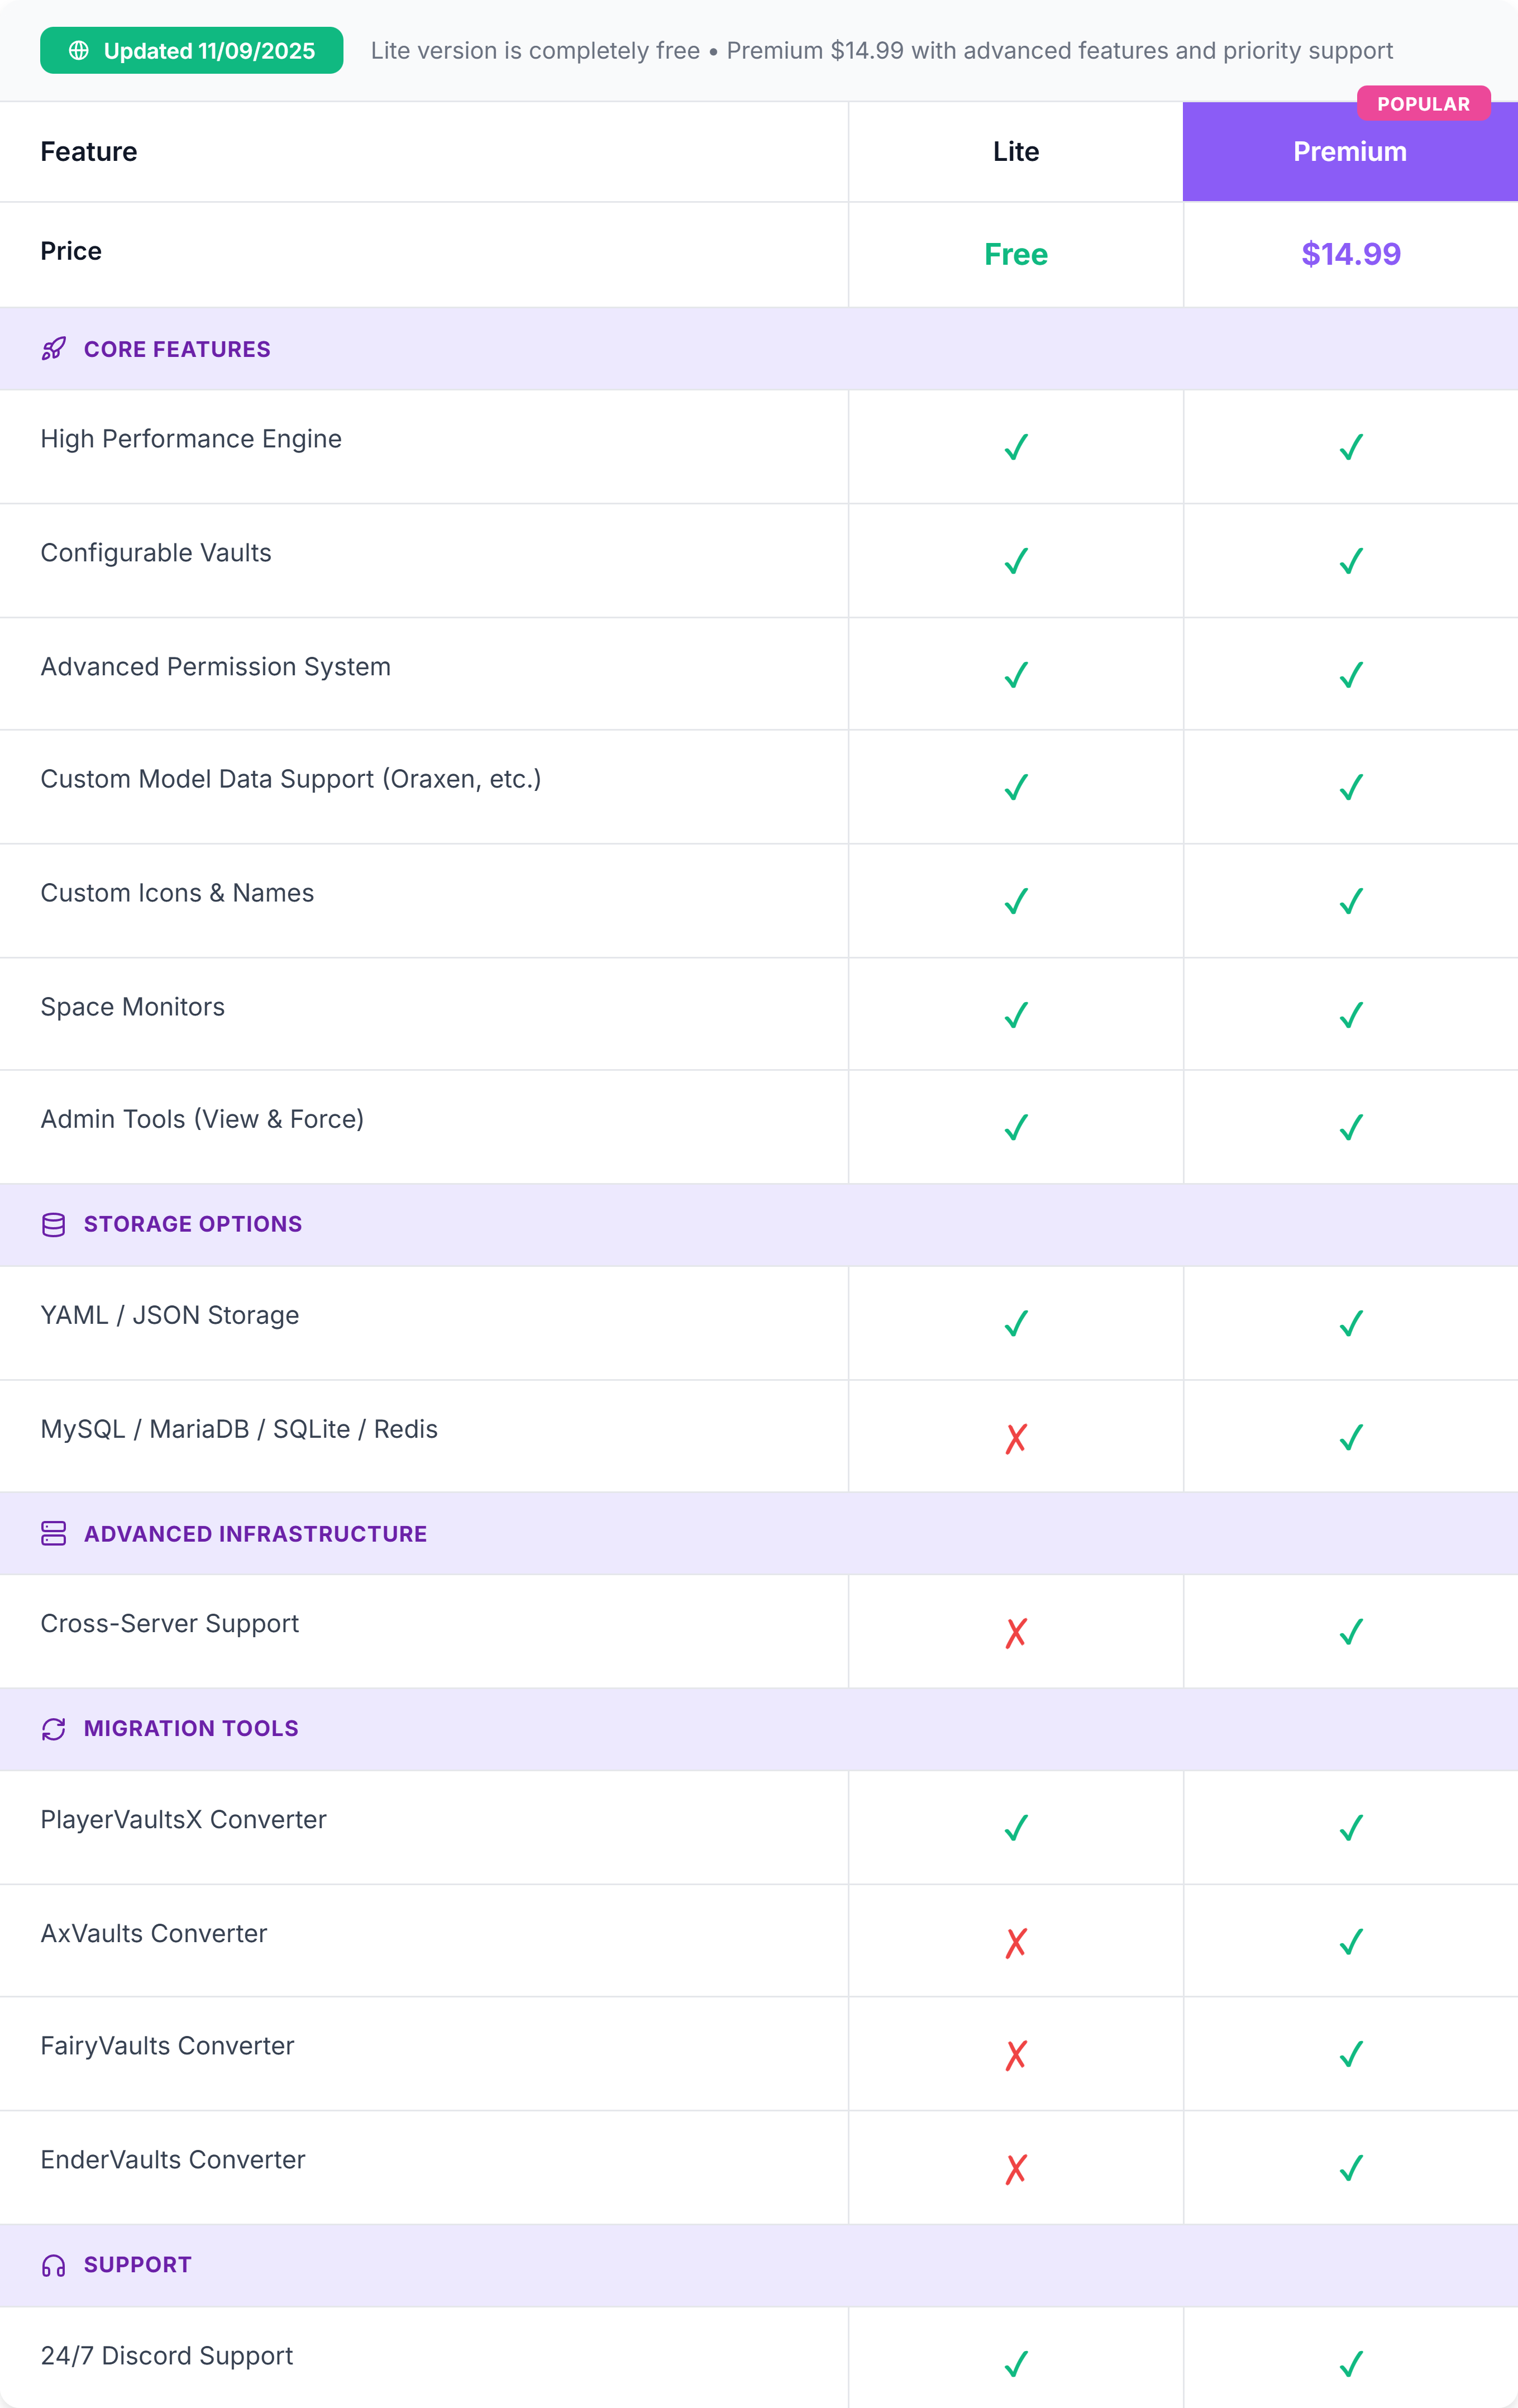Click the refresh icon beside Migration Tools
Viewport: 1518px width, 2408px height.
pos(54,1729)
